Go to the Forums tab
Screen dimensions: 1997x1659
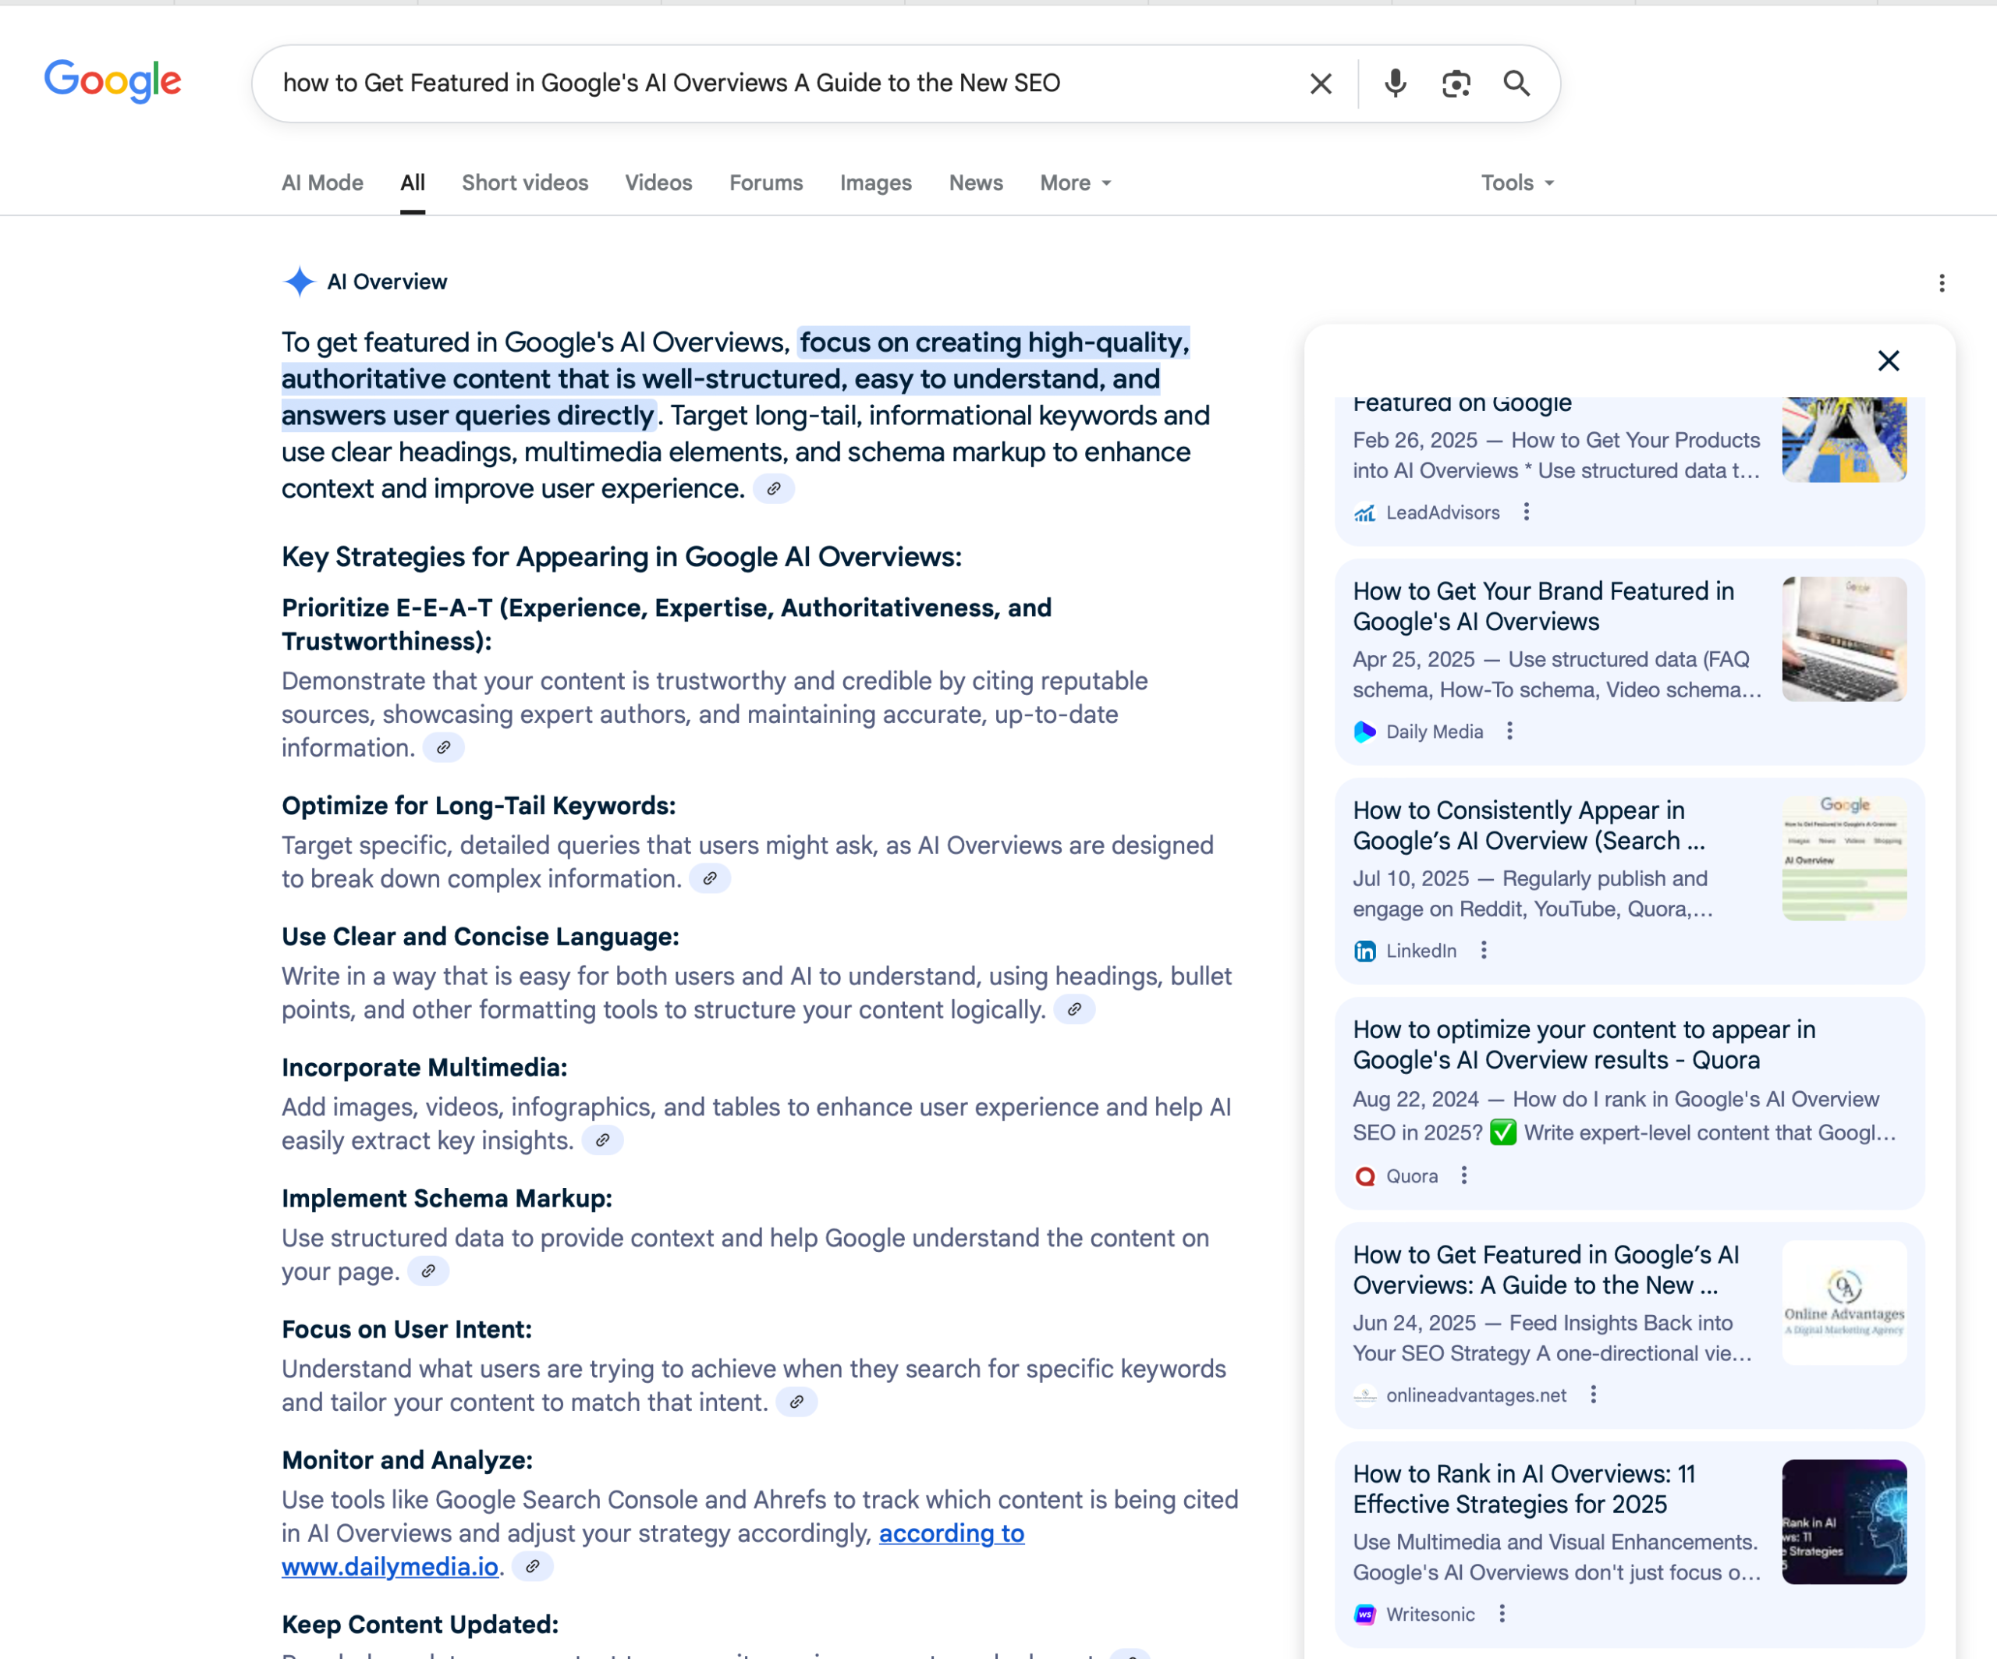(x=767, y=183)
